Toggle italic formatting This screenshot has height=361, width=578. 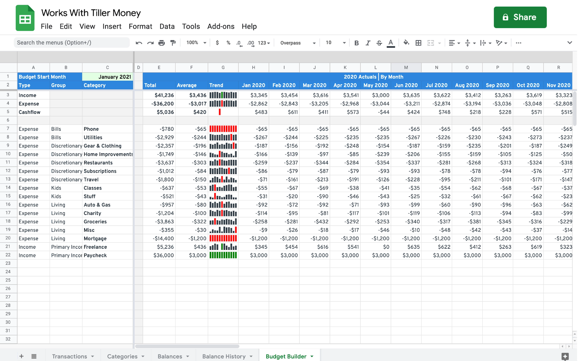click(x=368, y=43)
